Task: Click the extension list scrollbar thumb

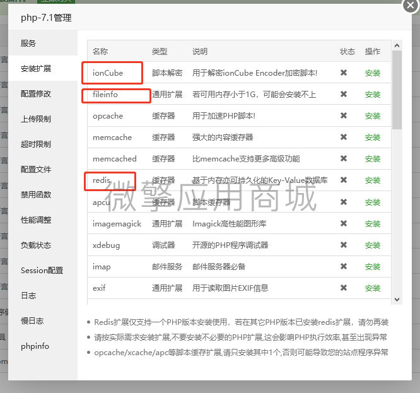Action: point(397,90)
